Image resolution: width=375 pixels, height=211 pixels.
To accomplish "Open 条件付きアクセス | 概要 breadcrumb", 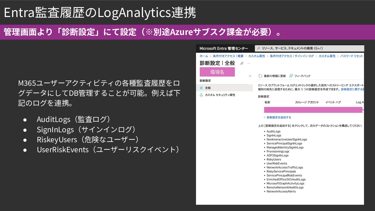I will click(228, 56).
